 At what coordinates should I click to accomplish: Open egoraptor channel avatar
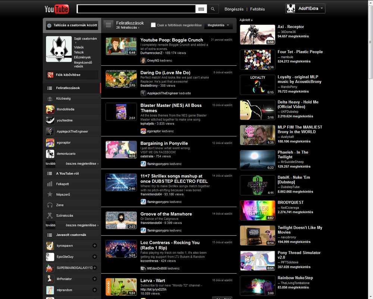pos(50,142)
